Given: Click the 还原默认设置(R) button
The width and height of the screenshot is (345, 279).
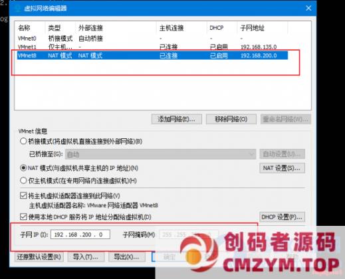Looking at the screenshot, I should (39, 257).
